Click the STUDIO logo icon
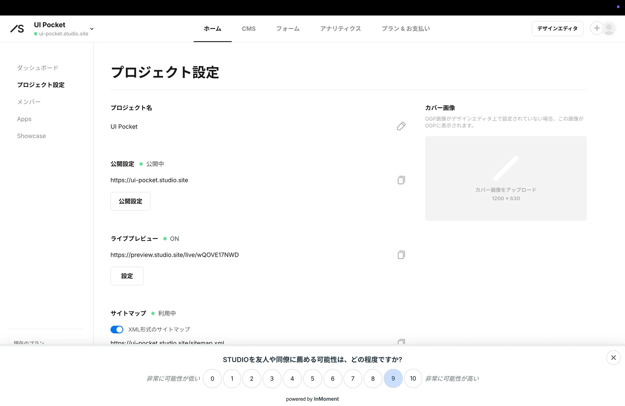The image size is (625, 406). point(17,29)
